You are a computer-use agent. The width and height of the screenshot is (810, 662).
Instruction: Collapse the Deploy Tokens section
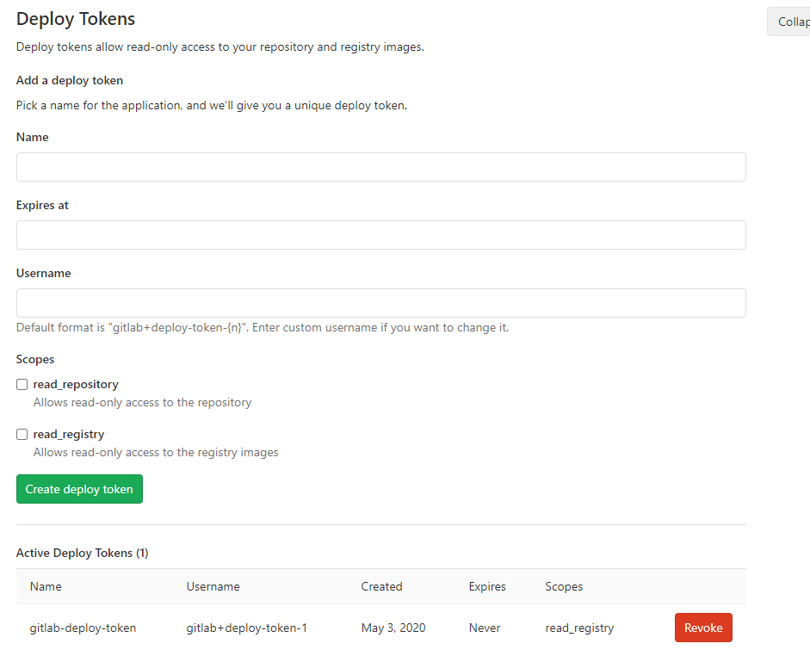coord(788,22)
